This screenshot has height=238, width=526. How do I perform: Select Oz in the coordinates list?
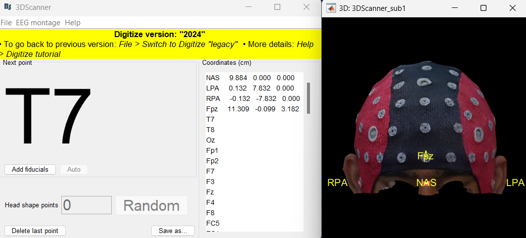point(211,140)
